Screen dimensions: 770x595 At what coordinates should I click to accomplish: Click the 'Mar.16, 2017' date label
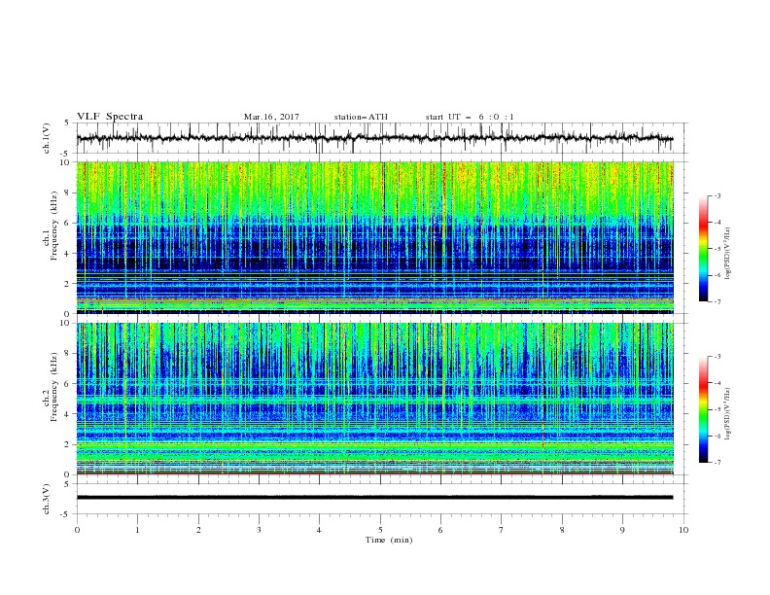[x=271, y=117]
